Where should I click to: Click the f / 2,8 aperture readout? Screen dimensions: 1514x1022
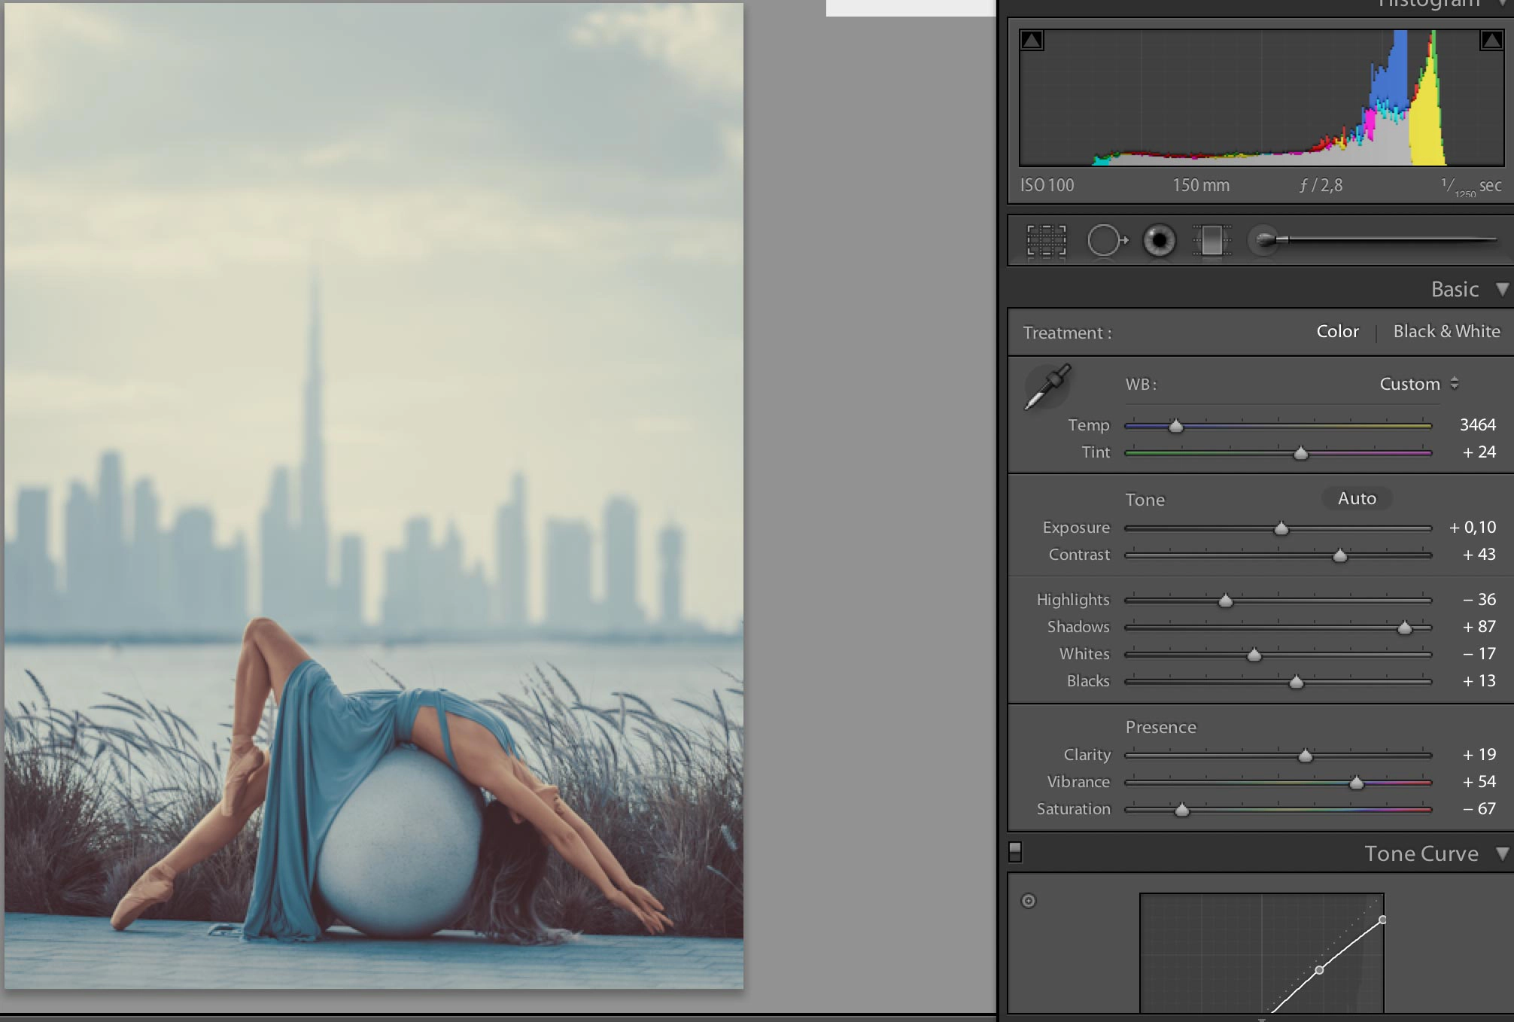click(1321, 185)
